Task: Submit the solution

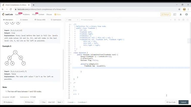Action: point(184,102)
